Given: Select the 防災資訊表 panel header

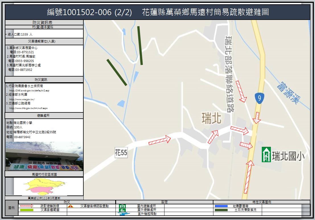Looking at the screenshot, I should point(44,22).
